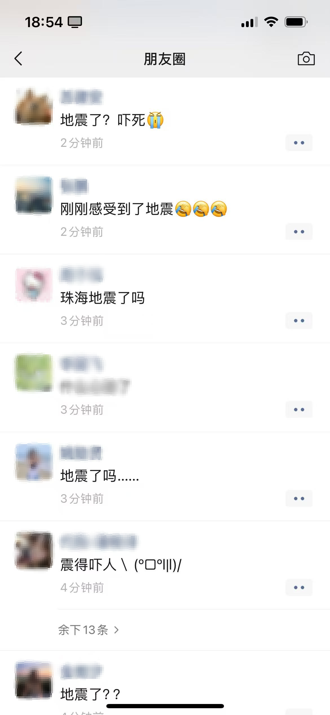Screen dimensions: 330x715
Task: Open the camera icon to post a moment
Action: tap(306, 59)
